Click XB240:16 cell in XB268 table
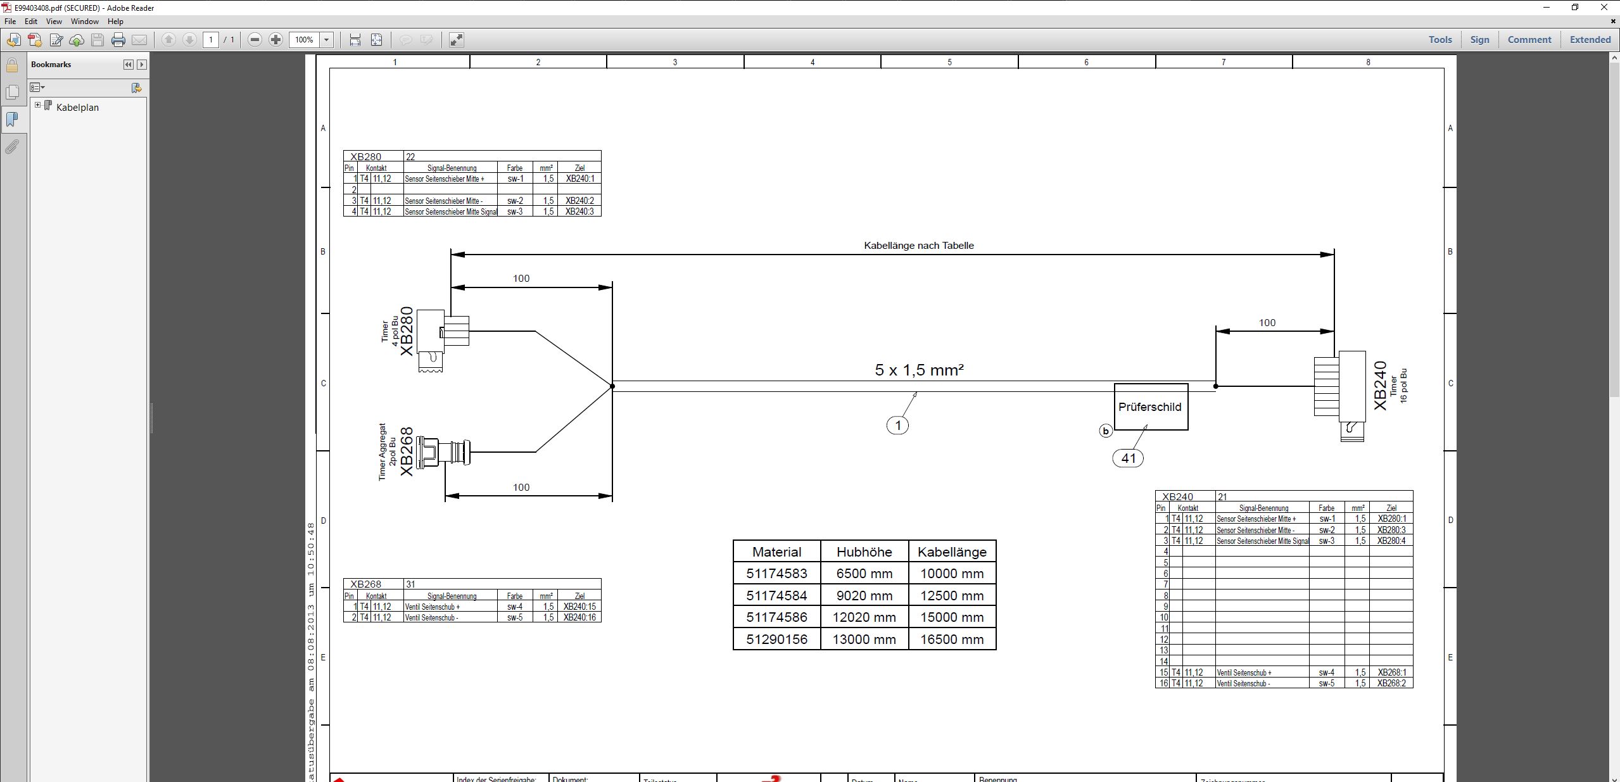This screenshot has width=1620, height=782. pos(579,617)
